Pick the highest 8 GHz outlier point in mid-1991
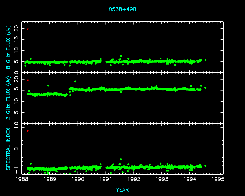245x196 pixels. click(121, 56)
